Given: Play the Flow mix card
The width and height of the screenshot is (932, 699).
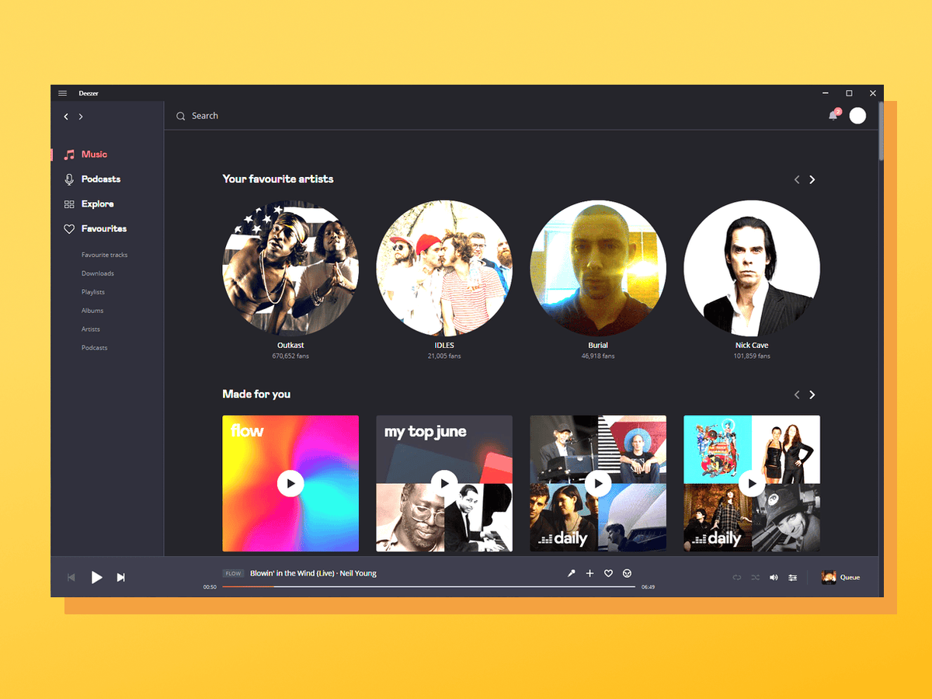Looking at the screenshot, I should pyautogui.click(x=290, y=483).
